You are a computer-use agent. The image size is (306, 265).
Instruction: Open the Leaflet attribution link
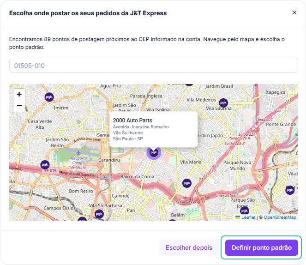pyautogui.click(x=247, y=217)
